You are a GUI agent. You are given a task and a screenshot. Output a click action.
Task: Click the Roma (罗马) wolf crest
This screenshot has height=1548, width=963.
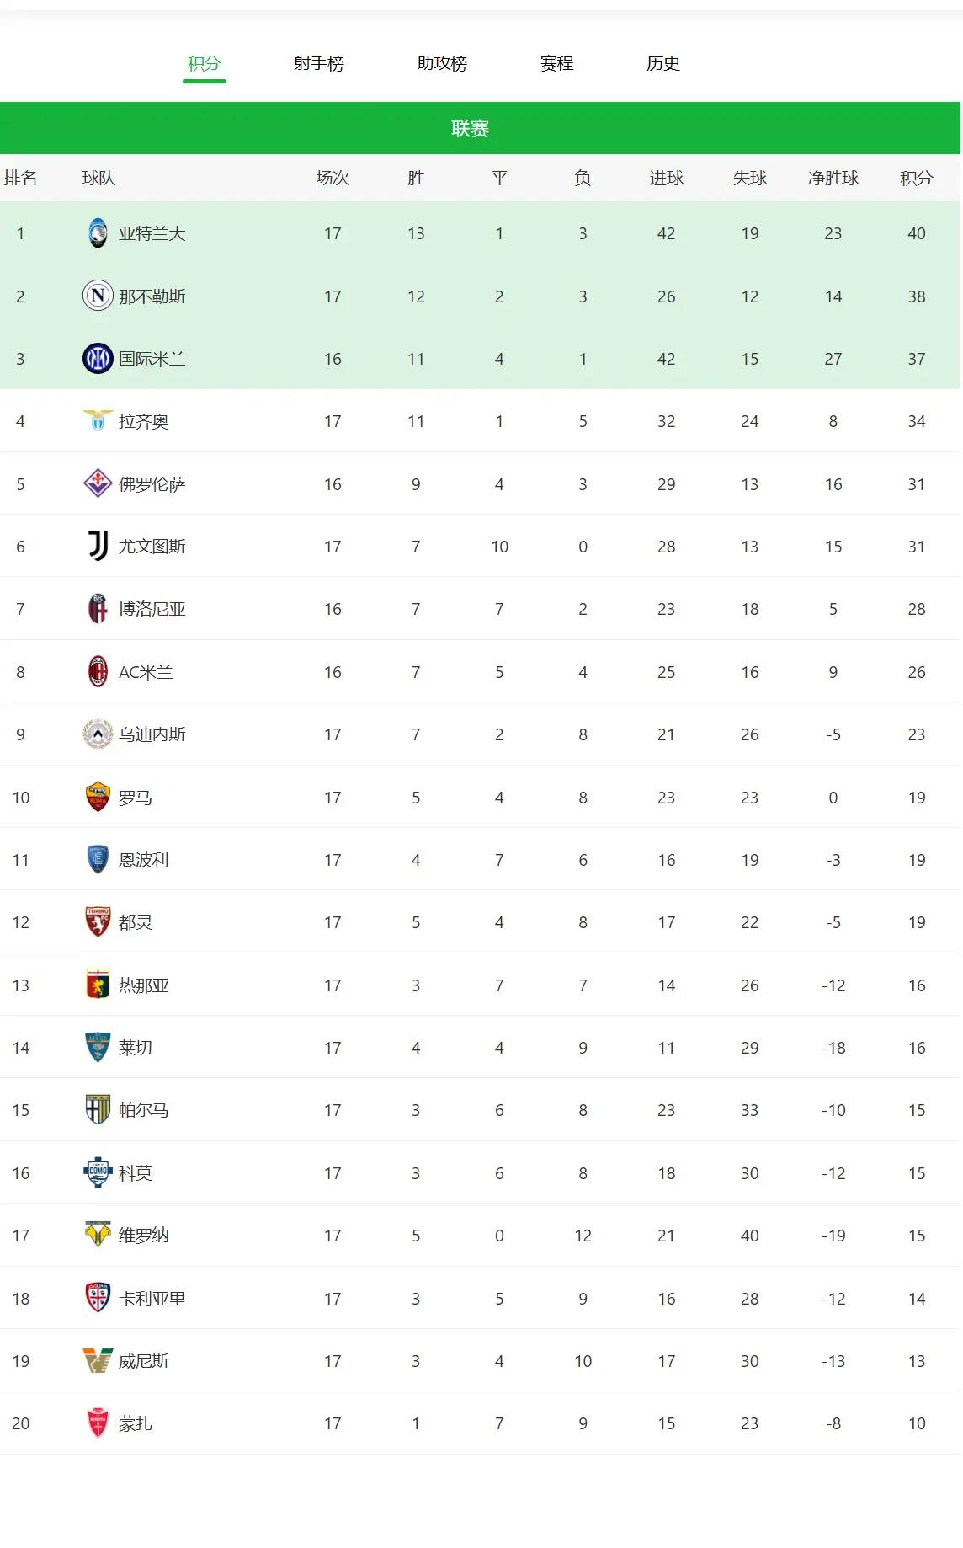pyautogui.click(x=98, y=797)
